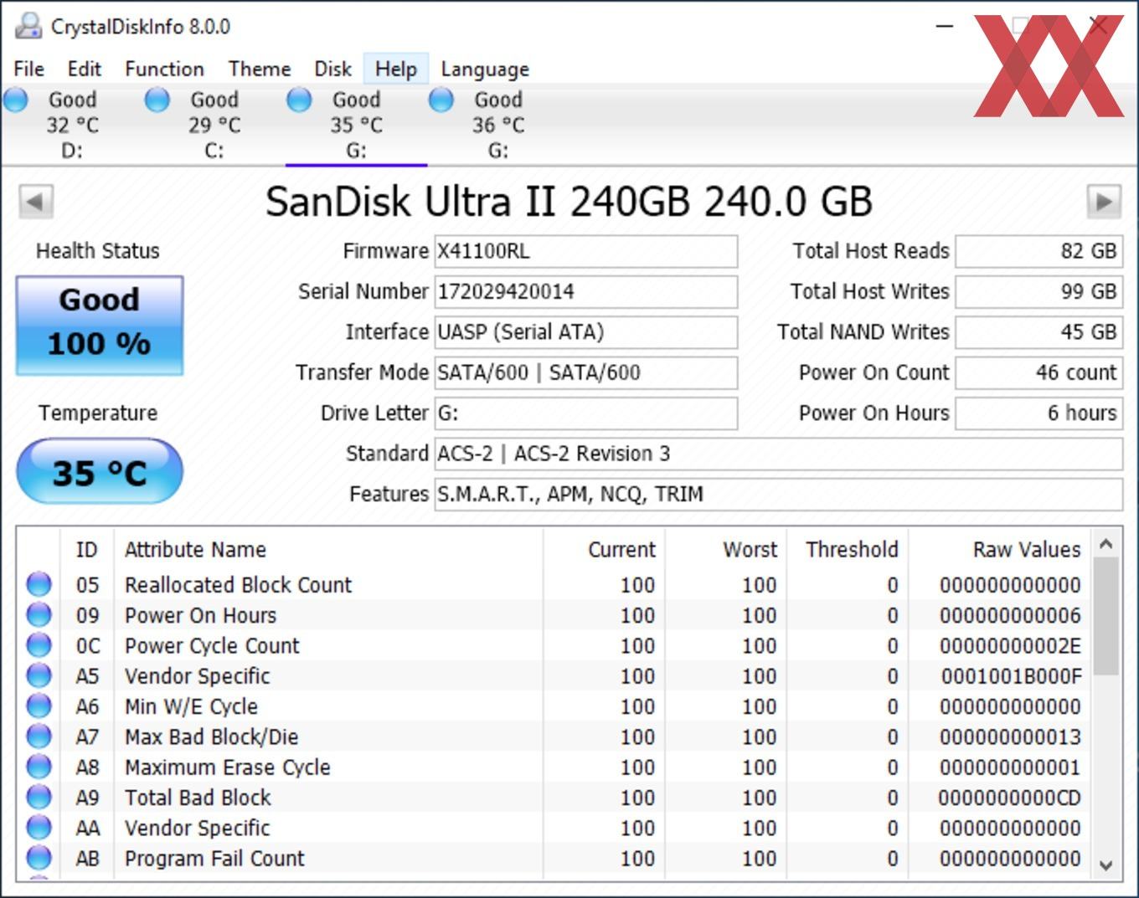The image size is (1139, 898).
Task: Click the Drive Letter field
Action: click(585, 413)
